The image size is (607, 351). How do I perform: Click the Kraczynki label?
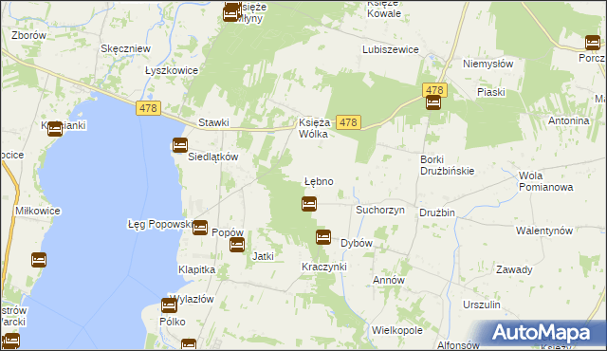pos(324,267)
